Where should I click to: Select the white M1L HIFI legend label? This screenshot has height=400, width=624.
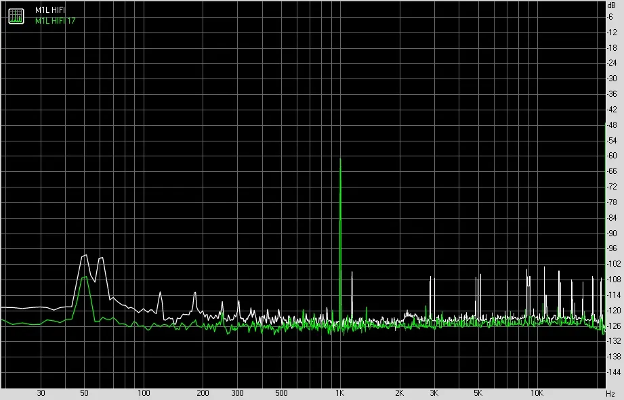coord(50,10)
